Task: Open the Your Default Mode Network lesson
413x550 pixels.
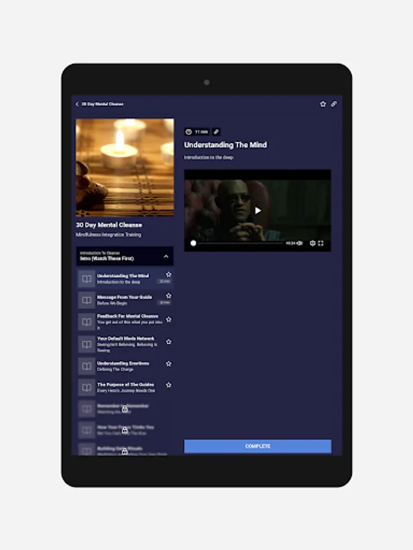Action: point(125,344)
